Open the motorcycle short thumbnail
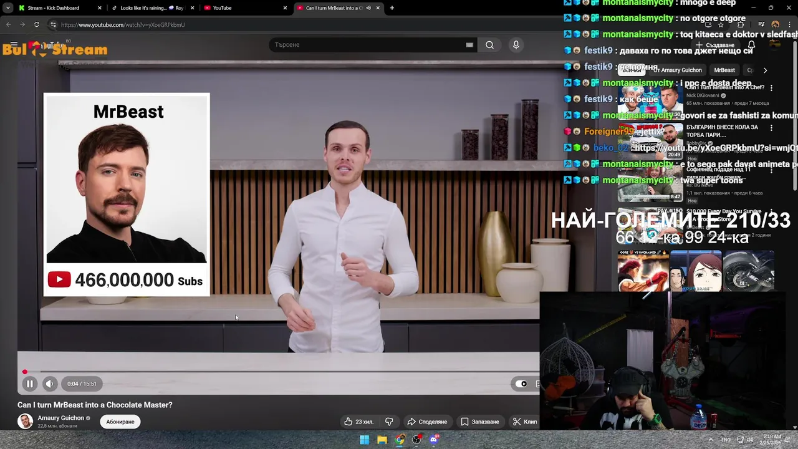Image resolution: width=798 pixels, height=449 pixels. (749, 272)
